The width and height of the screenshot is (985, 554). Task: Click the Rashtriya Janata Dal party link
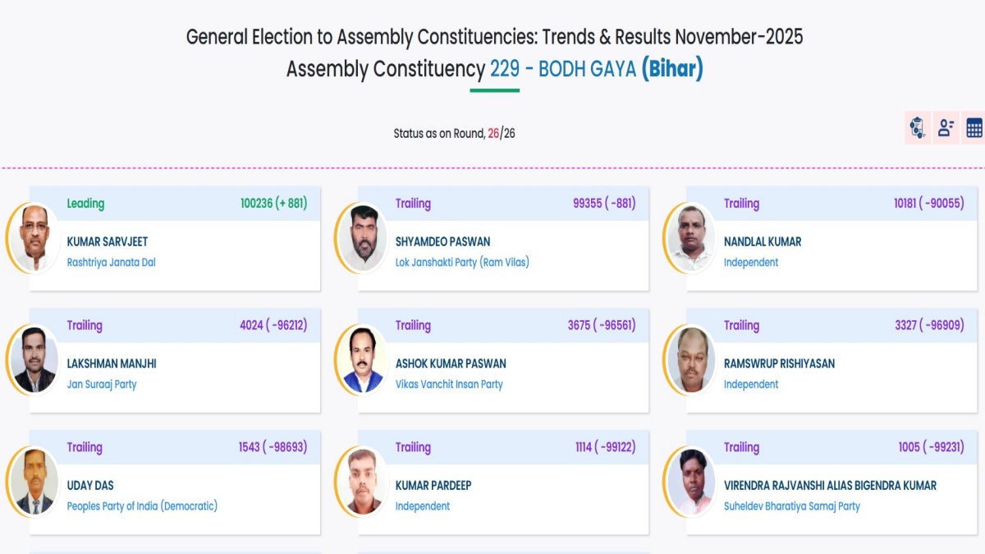pyautogui.click(x=112, y=263)
